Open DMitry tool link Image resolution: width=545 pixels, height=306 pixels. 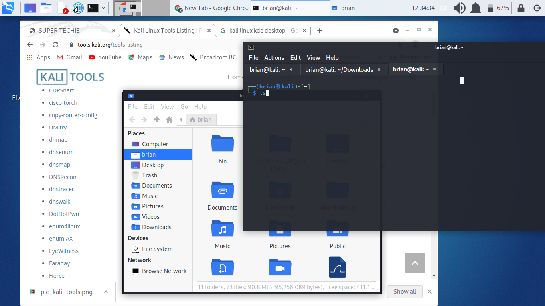tap(58, 127)
